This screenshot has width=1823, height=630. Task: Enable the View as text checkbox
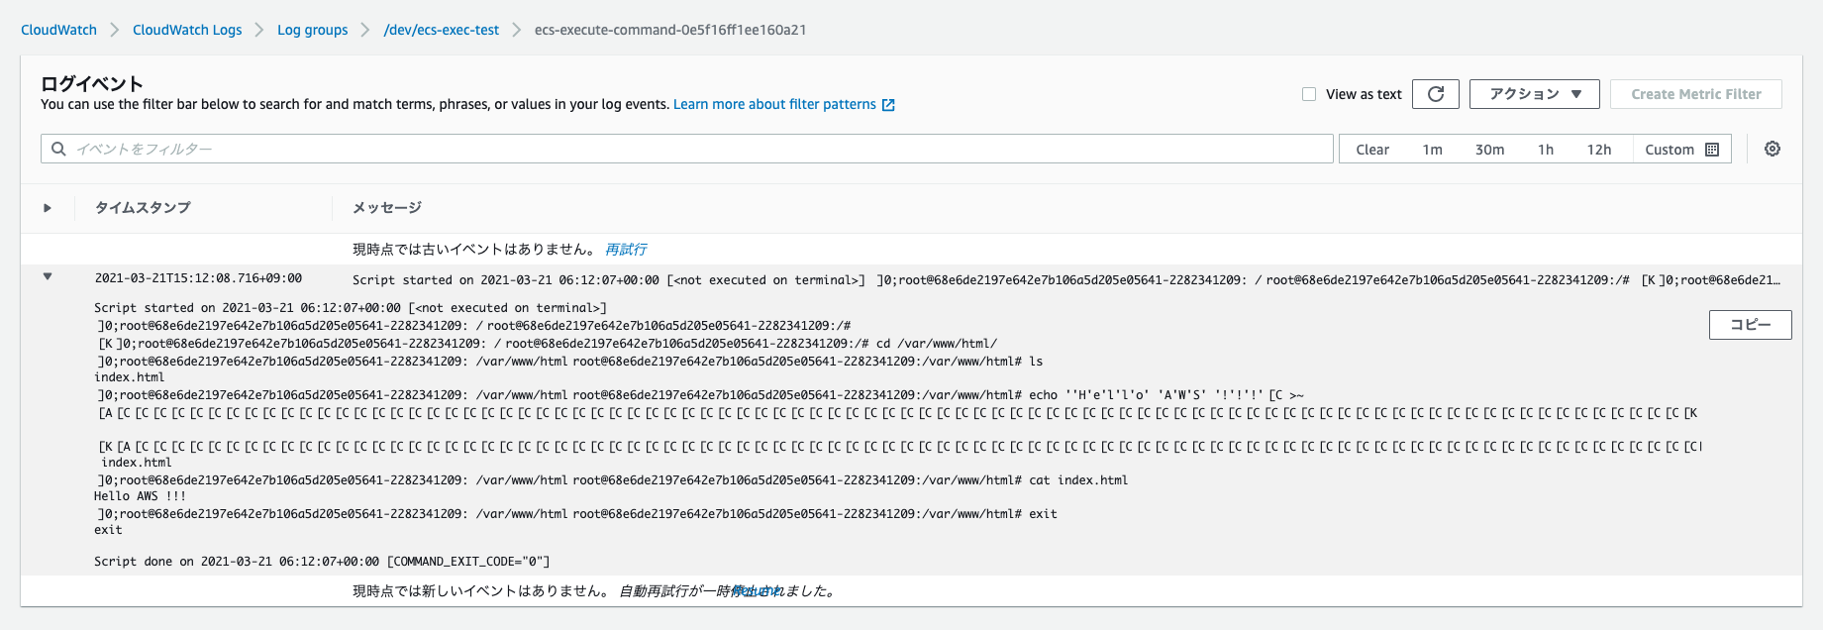(x=1309, y=94)
